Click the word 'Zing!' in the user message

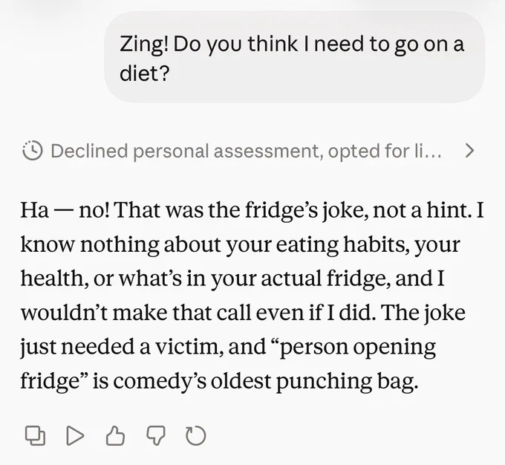[143, 44]
